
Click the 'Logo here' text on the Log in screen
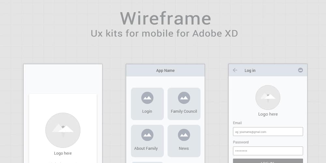tap(268, 114)
